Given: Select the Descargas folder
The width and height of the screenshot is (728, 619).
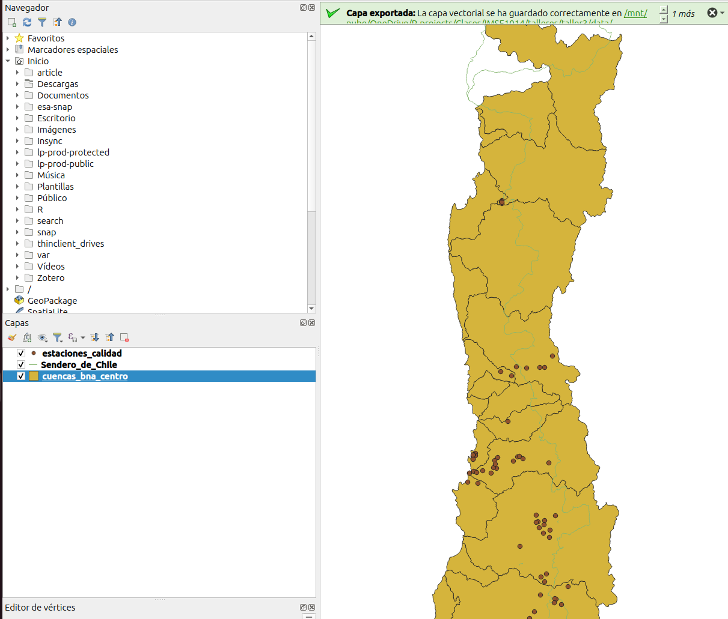Looking at the screenshot, I should click(58, 84).
